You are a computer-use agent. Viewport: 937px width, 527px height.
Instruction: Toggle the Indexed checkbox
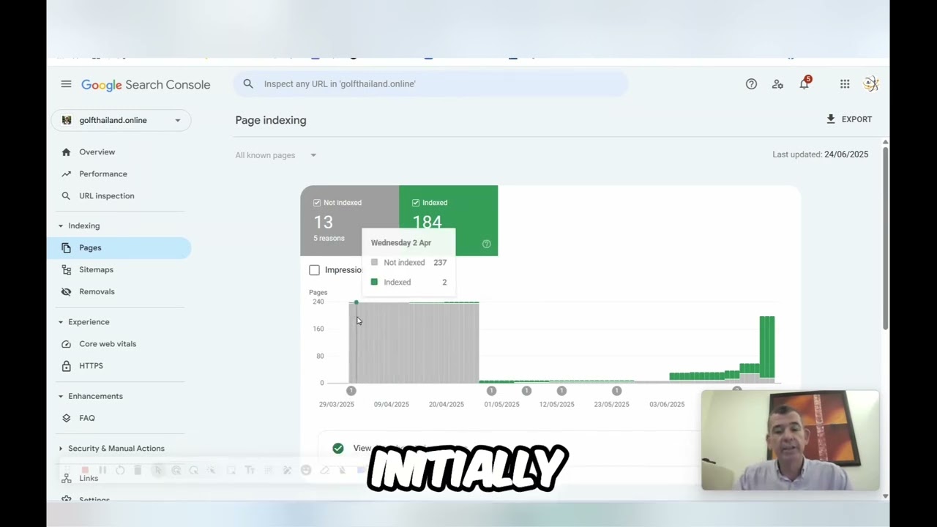click(416, 203)
